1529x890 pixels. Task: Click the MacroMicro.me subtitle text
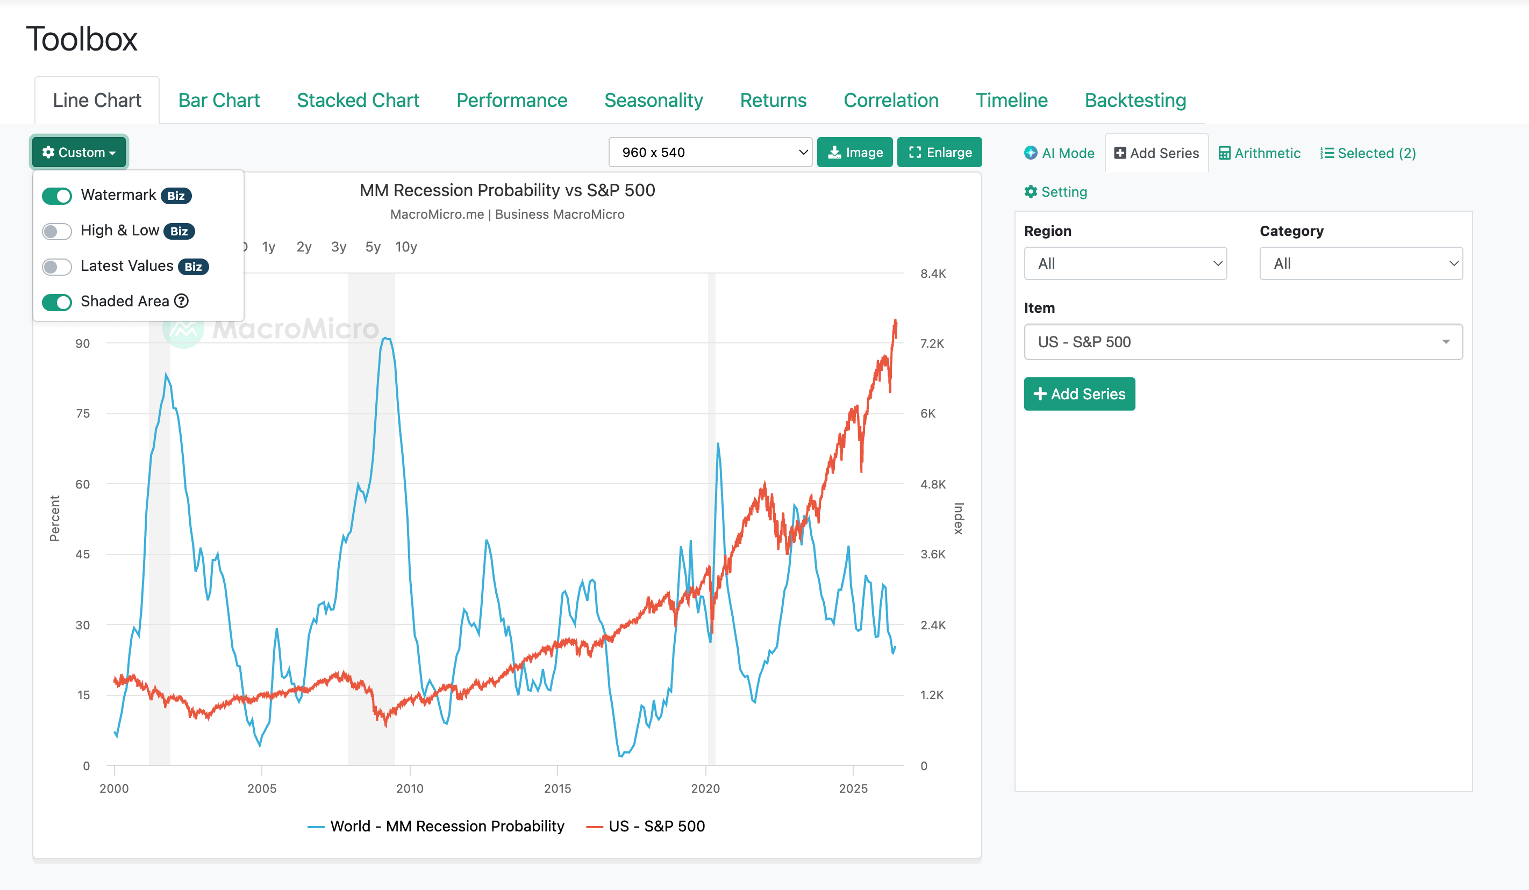coord(507,214)
